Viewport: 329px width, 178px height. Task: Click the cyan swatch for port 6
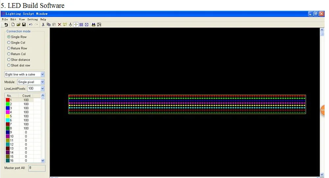point(8,120)
